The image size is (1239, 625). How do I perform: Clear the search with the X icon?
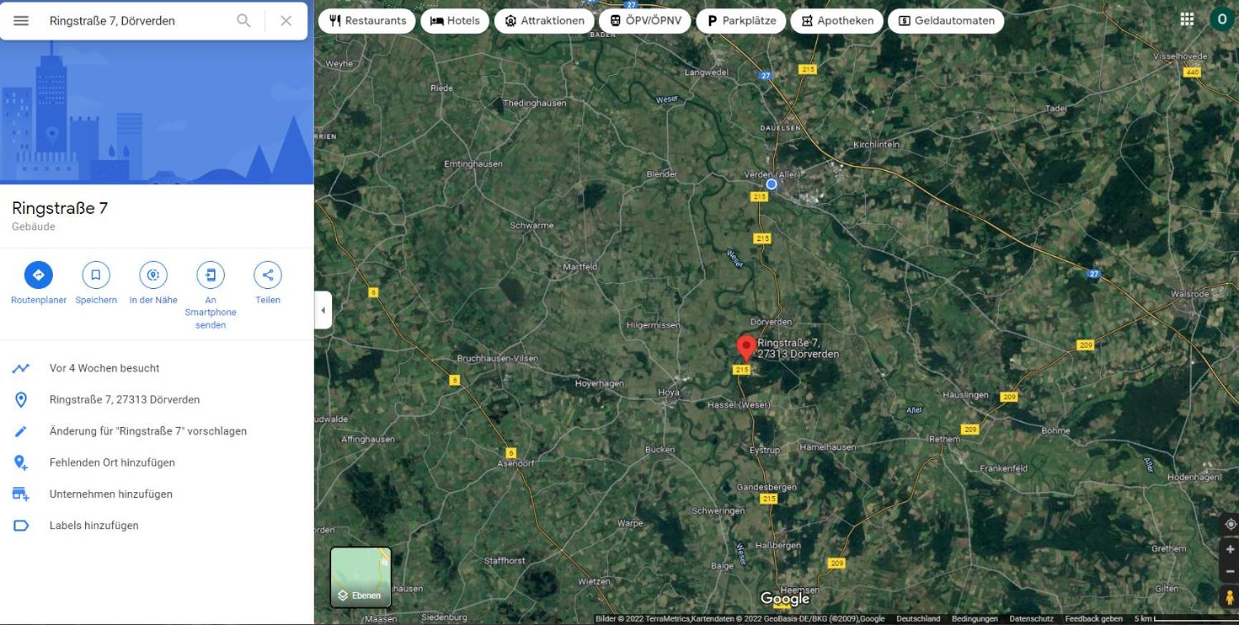click(x=286, y=21)
